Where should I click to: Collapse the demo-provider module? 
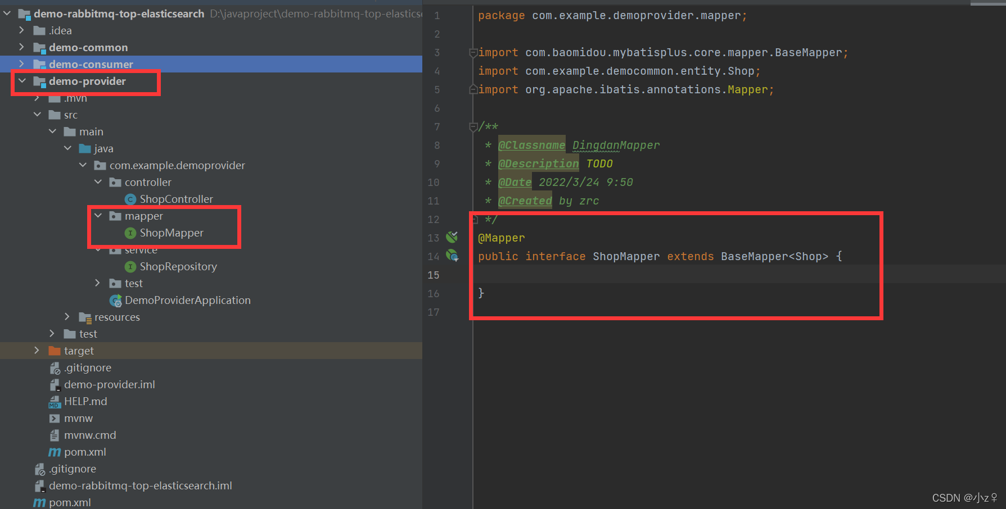coord(22,81)
